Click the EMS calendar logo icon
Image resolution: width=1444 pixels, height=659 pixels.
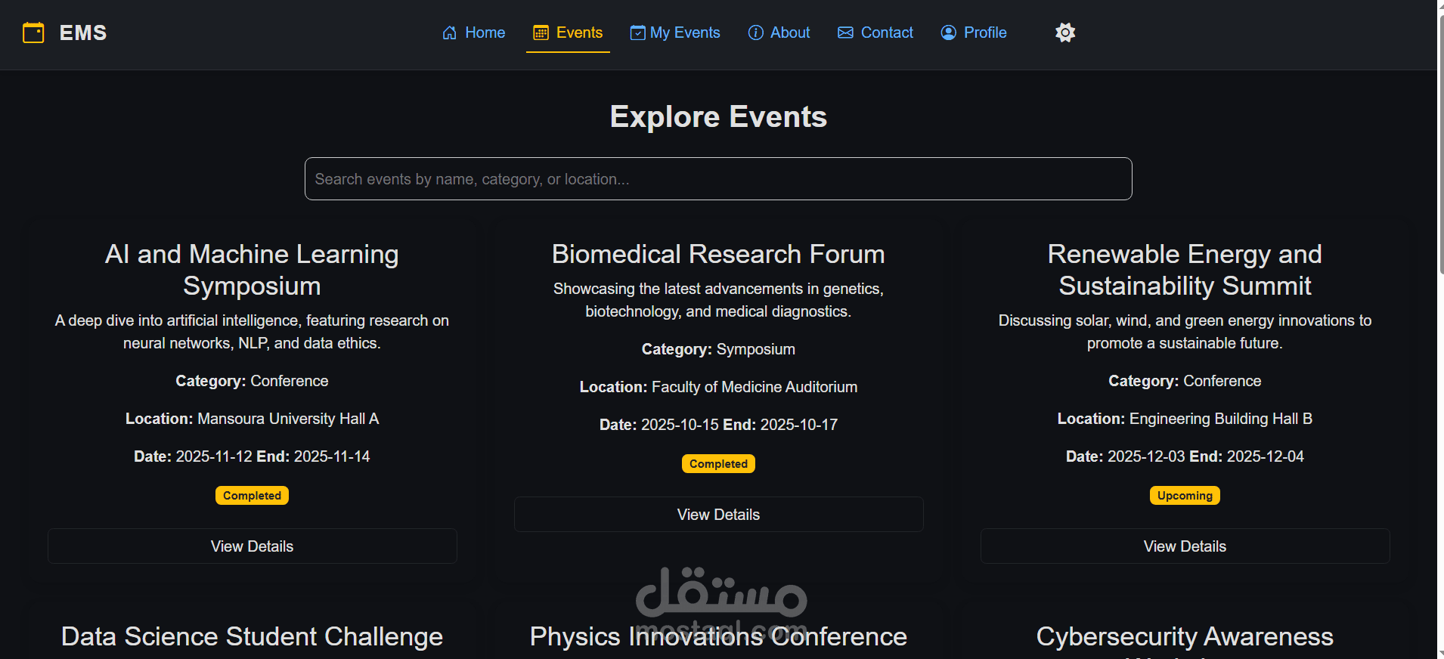pyautogui.click(x=33, y=32)
